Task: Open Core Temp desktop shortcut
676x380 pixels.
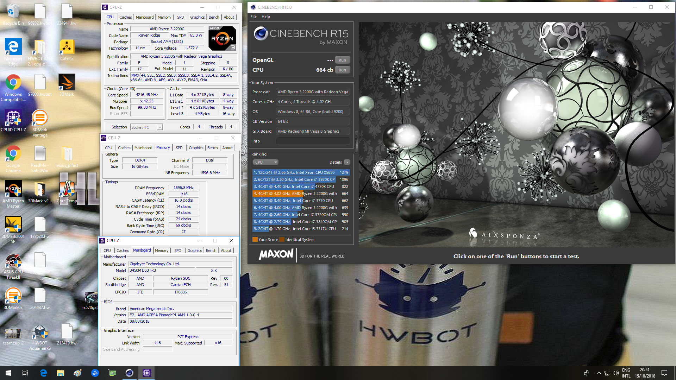Action: pos(67,192)
